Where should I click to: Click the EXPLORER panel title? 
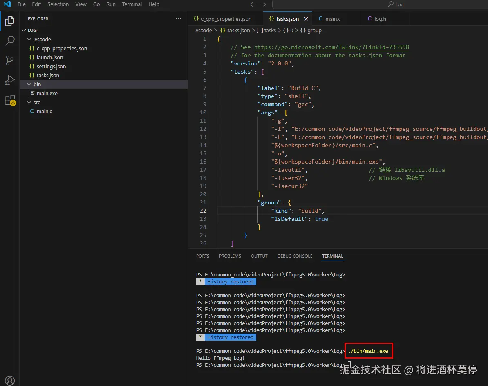point(38,19)
